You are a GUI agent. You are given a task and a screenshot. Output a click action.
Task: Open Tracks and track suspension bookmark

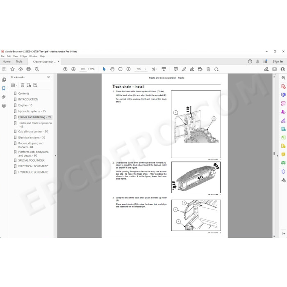point(35,125)
